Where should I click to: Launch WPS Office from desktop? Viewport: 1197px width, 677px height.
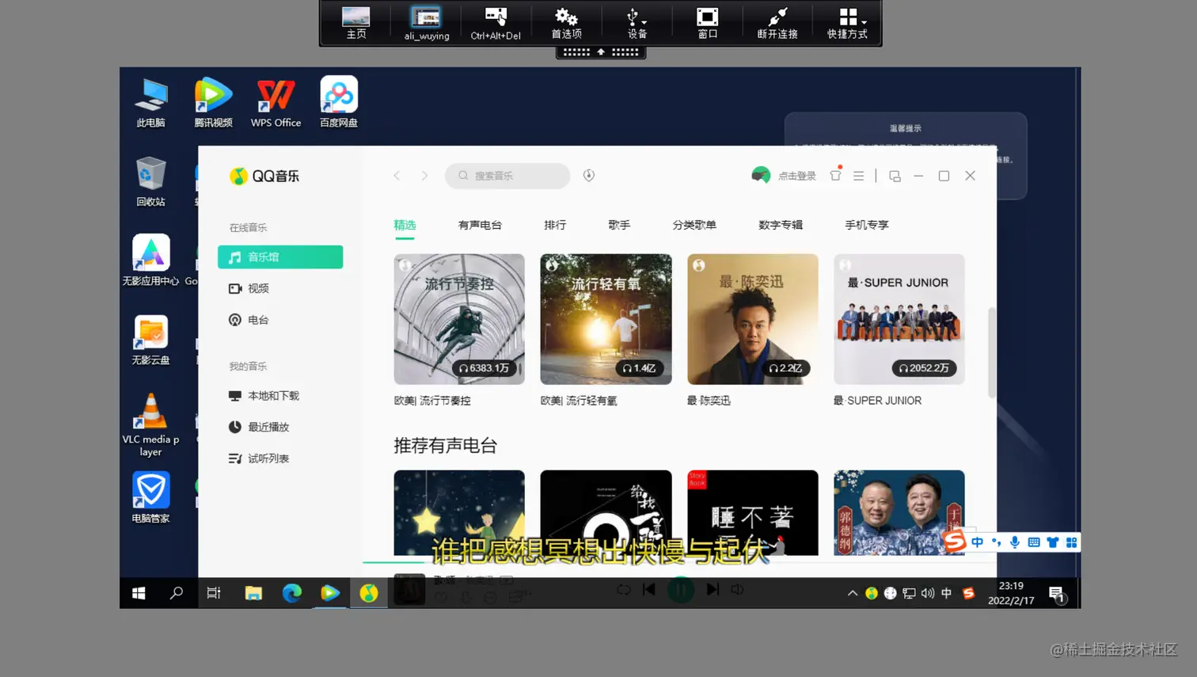(x=275, y=103)
